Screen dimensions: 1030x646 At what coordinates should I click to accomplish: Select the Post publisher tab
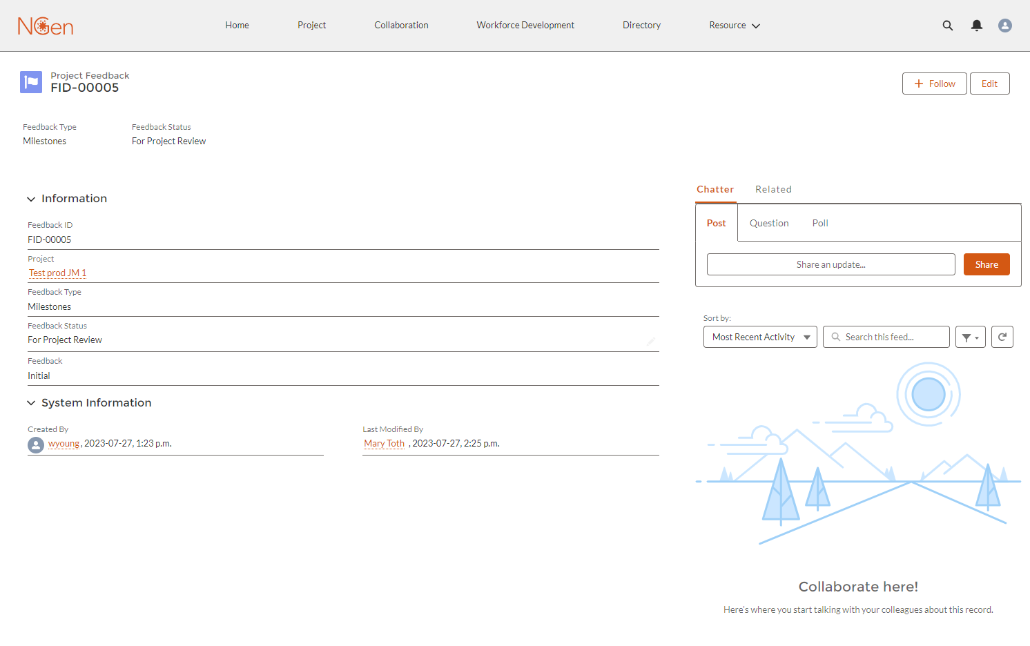point(717,223)
